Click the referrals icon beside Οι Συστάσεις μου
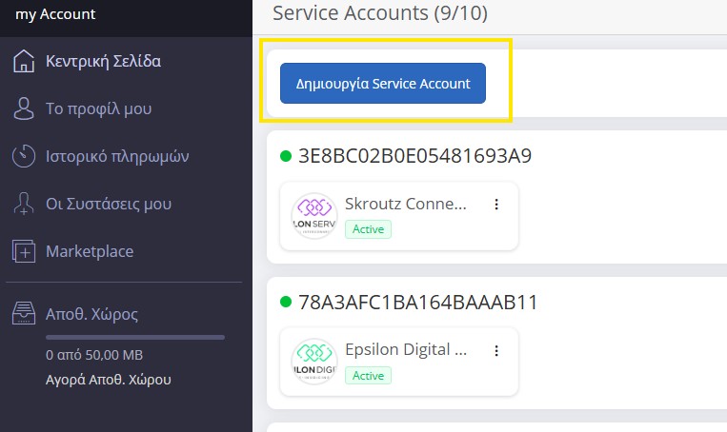Screen dimensions: 727x432 click(x=24, y=204)
